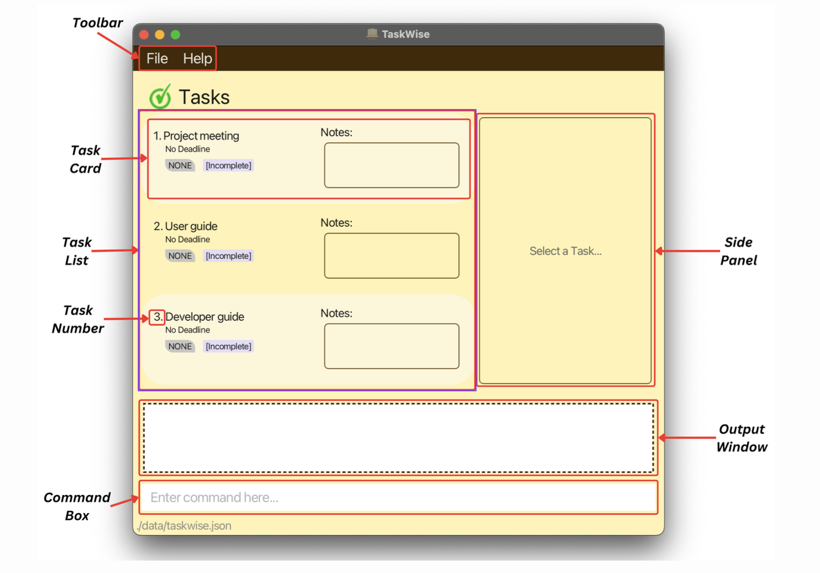Click the ./data/taskwise.json status bar path
The height and width of the screenshot is (573, 820).
coord(184,526)
